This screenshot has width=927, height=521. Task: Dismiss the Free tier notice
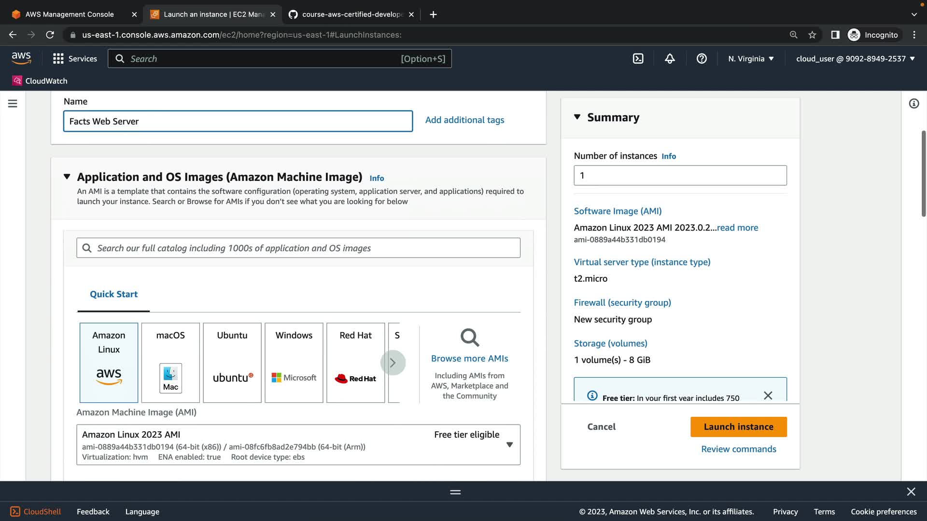(x=768, y=396)
